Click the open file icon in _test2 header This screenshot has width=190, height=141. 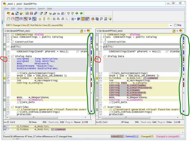pos(174,31)
